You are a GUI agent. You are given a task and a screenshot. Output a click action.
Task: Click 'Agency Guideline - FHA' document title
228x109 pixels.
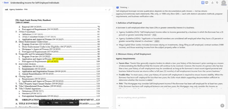pyautogui.click(x=18, y=10)
